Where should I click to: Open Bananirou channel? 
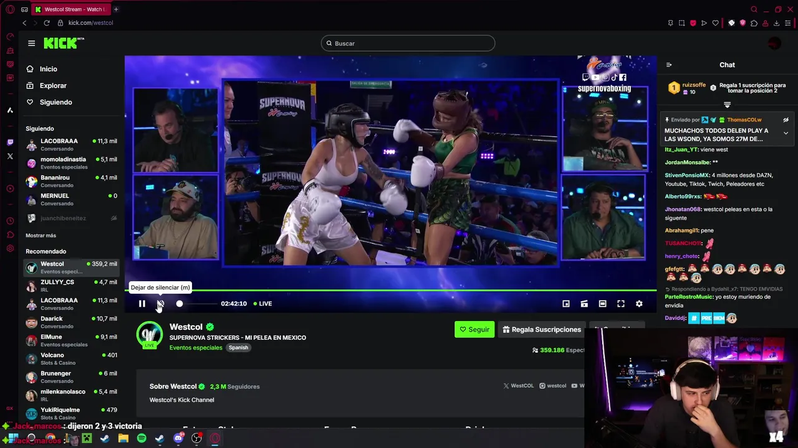click(72, 181)
